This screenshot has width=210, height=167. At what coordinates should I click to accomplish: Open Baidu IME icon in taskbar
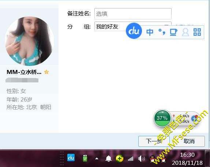coord(71,158)
